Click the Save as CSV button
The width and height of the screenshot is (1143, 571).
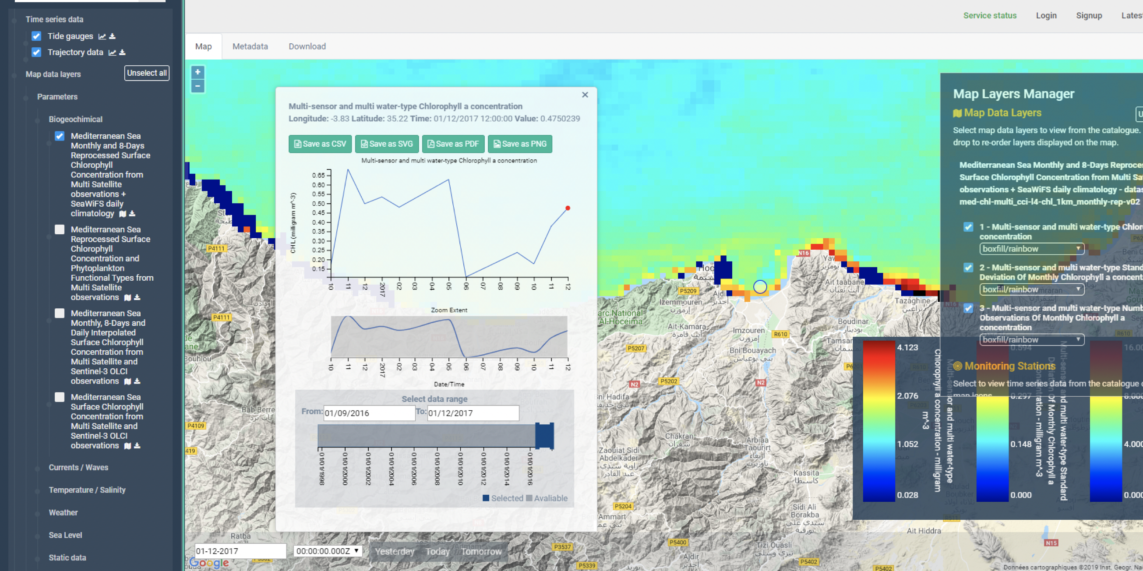320,144
